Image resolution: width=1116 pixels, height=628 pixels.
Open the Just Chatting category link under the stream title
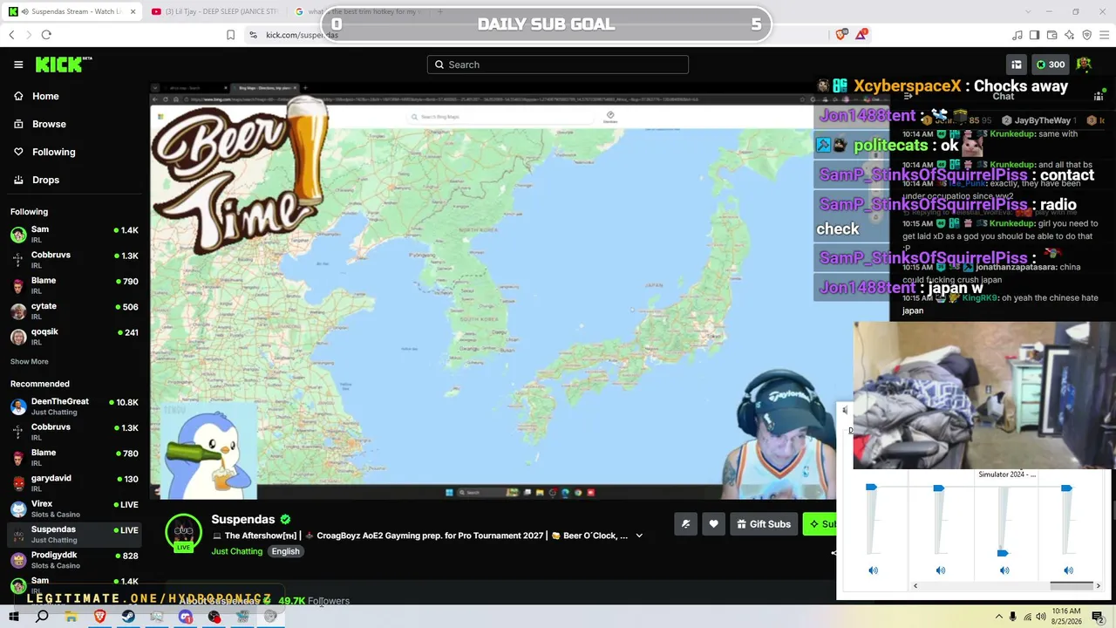(236, 551)
